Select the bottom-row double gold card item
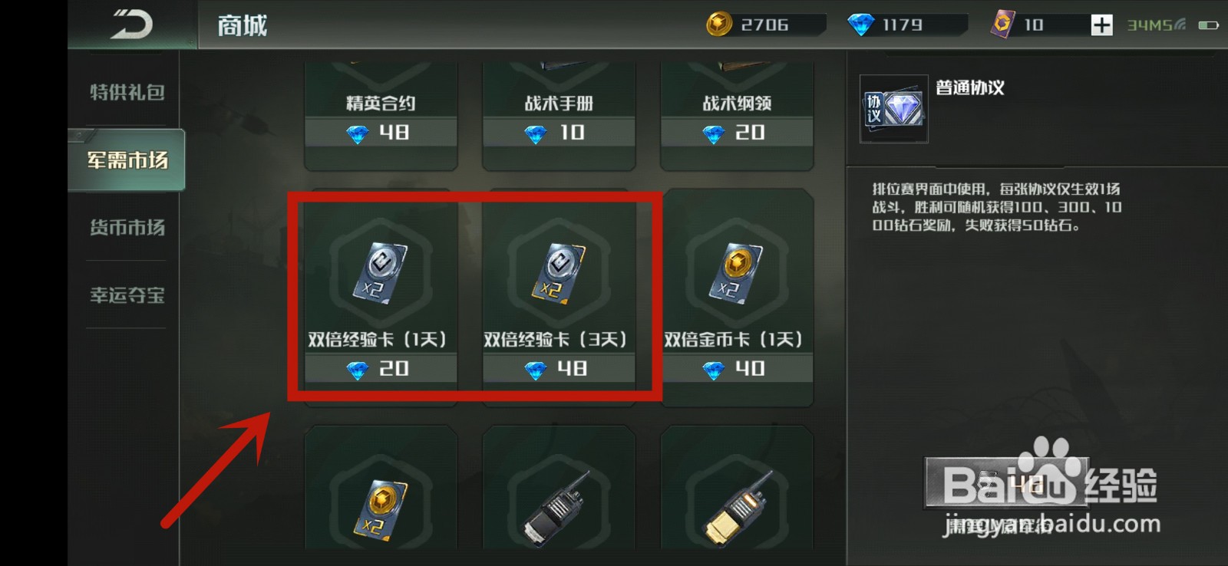Screen dimensions: 1228x566 point(381,508)
